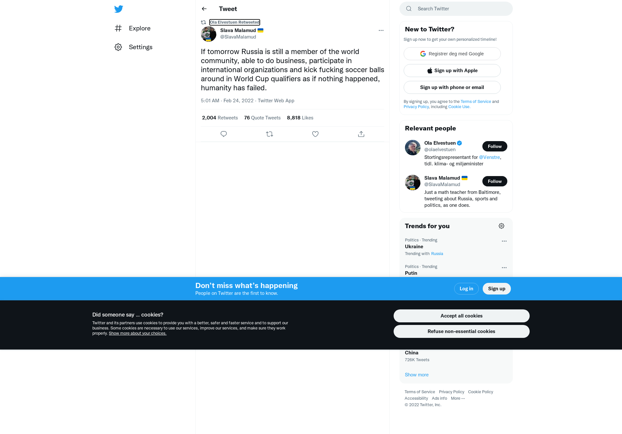Screen dimensions: 622x434
Task: Like the tweet with the heart icon
Action: pyautogui.click(x=315, y=134)
